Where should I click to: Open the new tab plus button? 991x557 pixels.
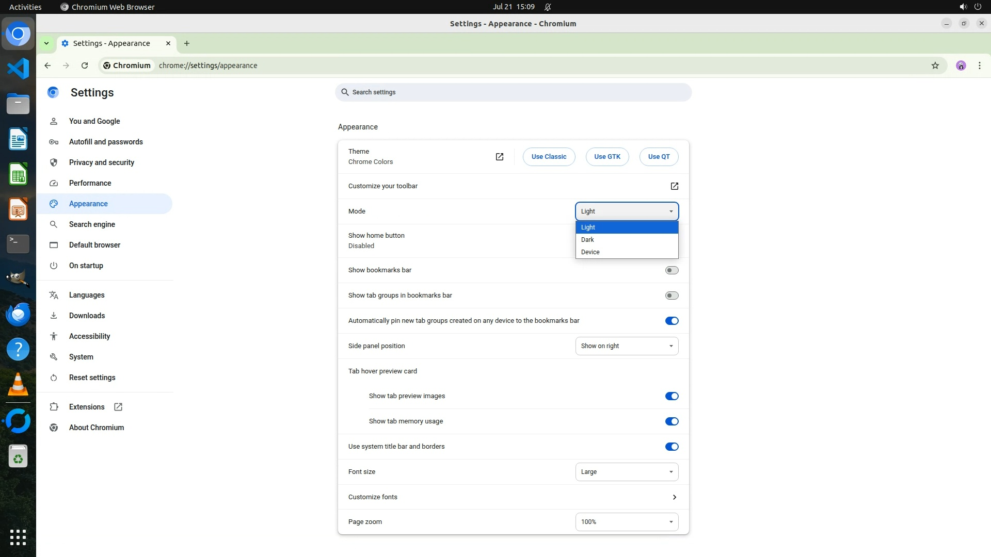[187, 43]
